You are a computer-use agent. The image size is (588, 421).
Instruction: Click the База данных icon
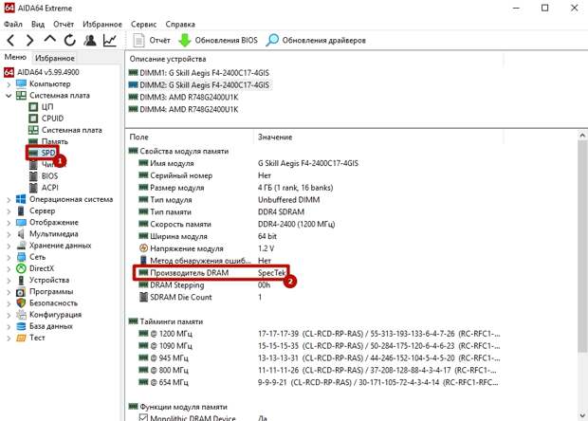pyautogui.click(x=21, y=326)
